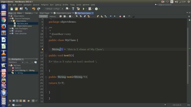This screenshot has width=191, height=107.
Task: Collapse the MyClass node in Navigator
Action: coord(9,65)
